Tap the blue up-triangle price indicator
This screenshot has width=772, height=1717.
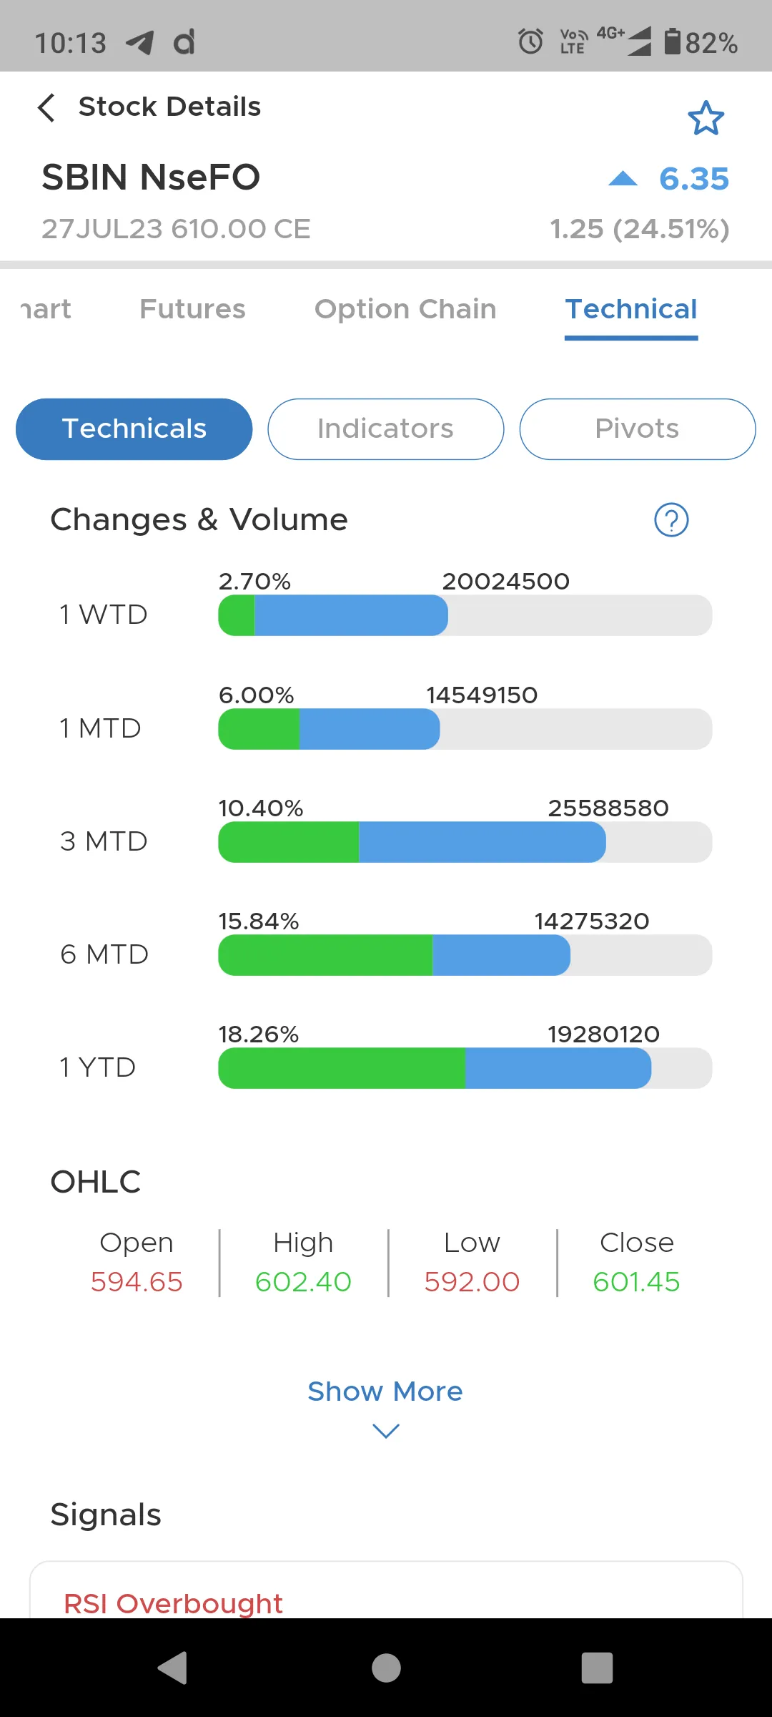pyautogui.click(x=623, y=179)
